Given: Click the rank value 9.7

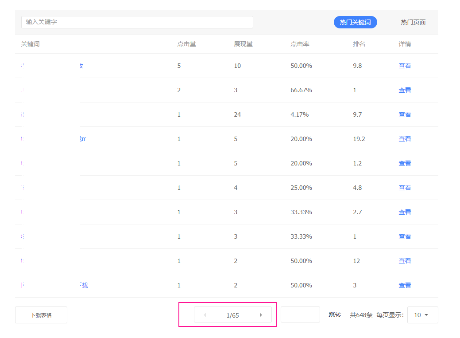Looking at the screenshot, I should [357, 114].
